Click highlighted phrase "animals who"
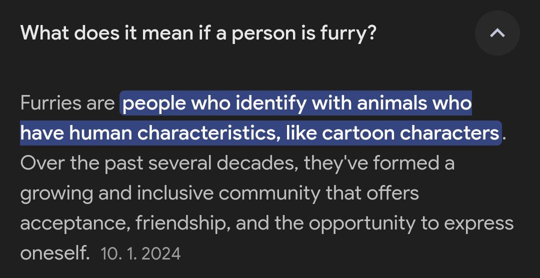This screenshot has width=540, height=278. point(414,103)
